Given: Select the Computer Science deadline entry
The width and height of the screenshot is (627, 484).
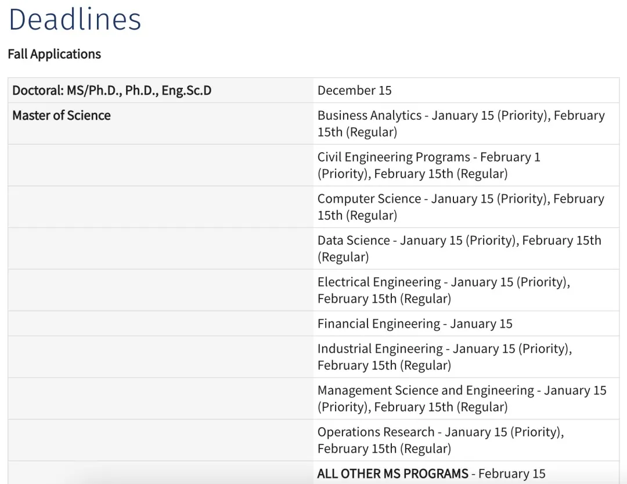Looking at the screenshot, I should coord(460,207).
